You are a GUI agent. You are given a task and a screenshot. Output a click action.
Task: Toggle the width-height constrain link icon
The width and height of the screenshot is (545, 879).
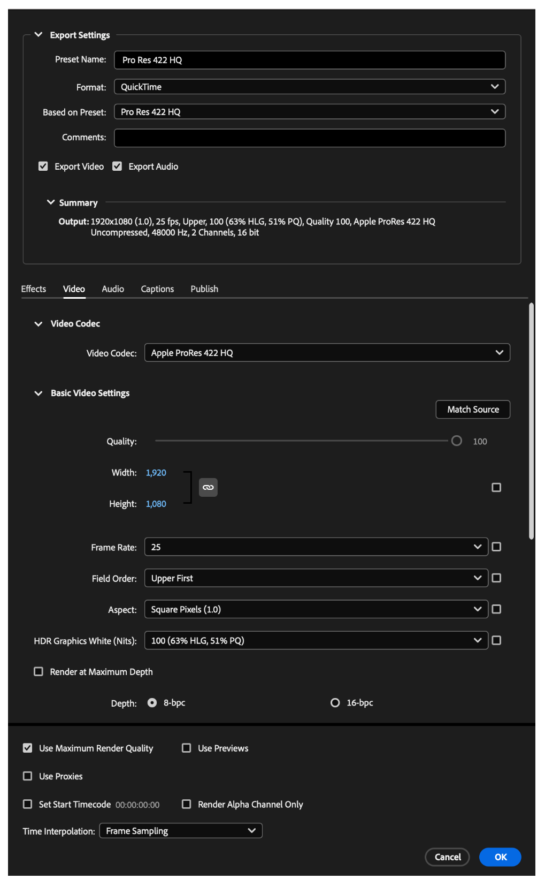[208, 487]
